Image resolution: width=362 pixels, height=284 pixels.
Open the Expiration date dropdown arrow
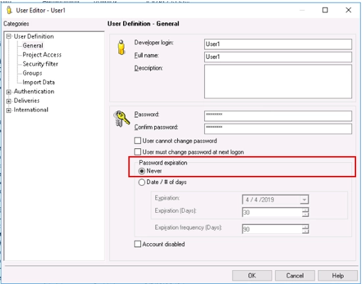coord(304,200)
